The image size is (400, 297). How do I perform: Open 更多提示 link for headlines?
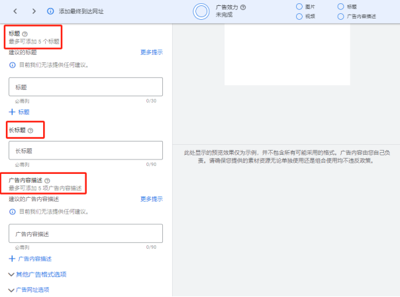pos(152,52)
